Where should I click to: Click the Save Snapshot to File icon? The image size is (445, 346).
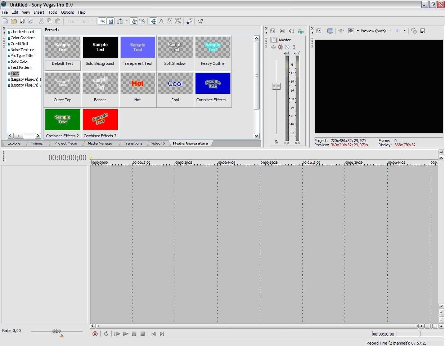tap(423, 31)
